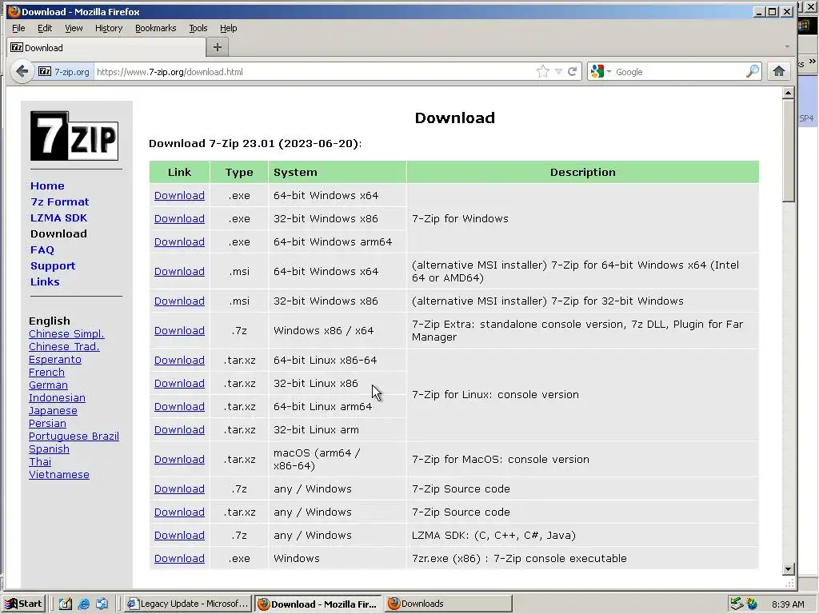Image resolution: width=819 pixels, height=614 pixels.
Task: Select the Download browser tab
Action: pyautogui.click(x=106, y=47)
